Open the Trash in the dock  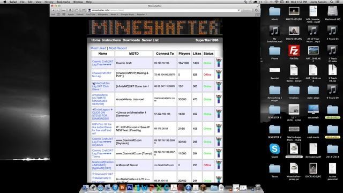click(258, 188)
